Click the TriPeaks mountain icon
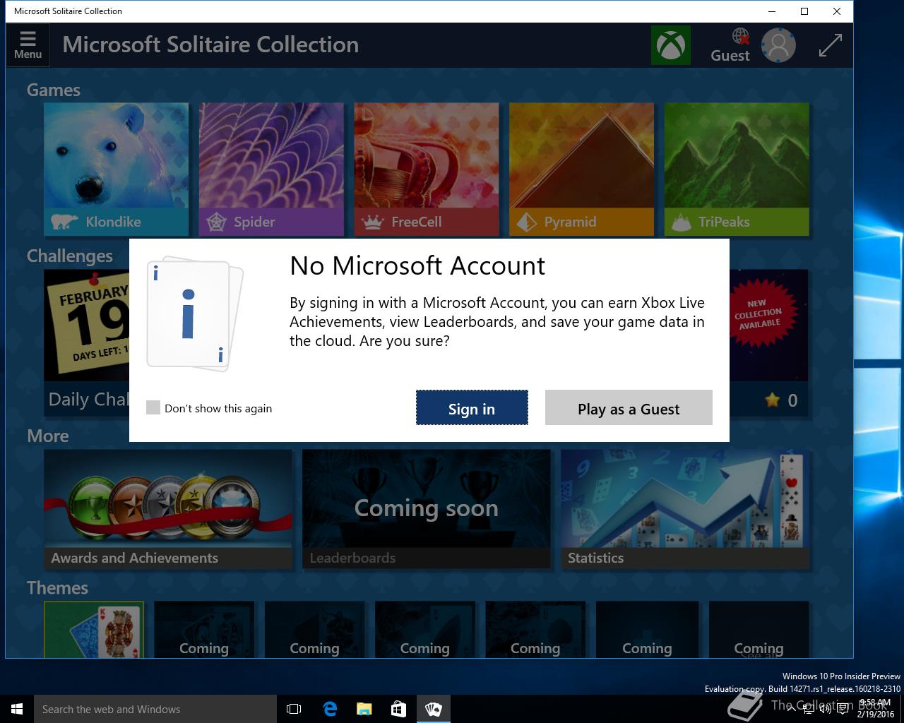The image size is (904, 723). (x=682, y=222)
